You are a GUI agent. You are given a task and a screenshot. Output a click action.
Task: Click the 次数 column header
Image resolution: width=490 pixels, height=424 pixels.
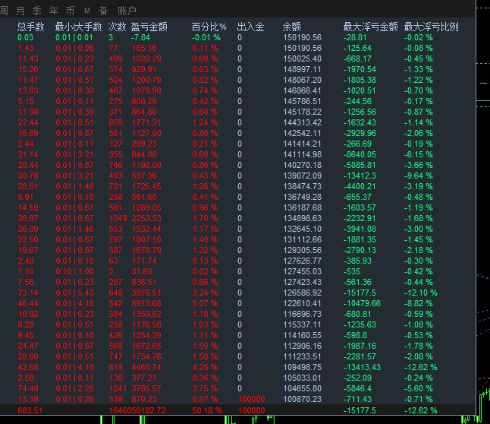(x=117, y=27)
